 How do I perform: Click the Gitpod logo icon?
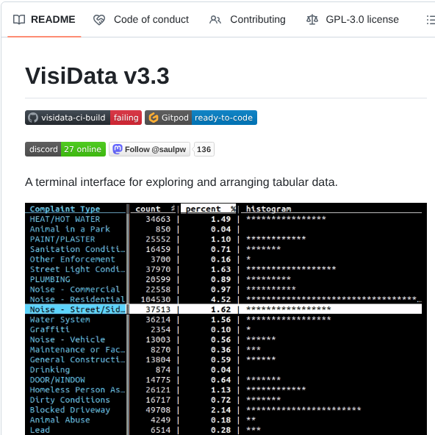pos(154,118)
